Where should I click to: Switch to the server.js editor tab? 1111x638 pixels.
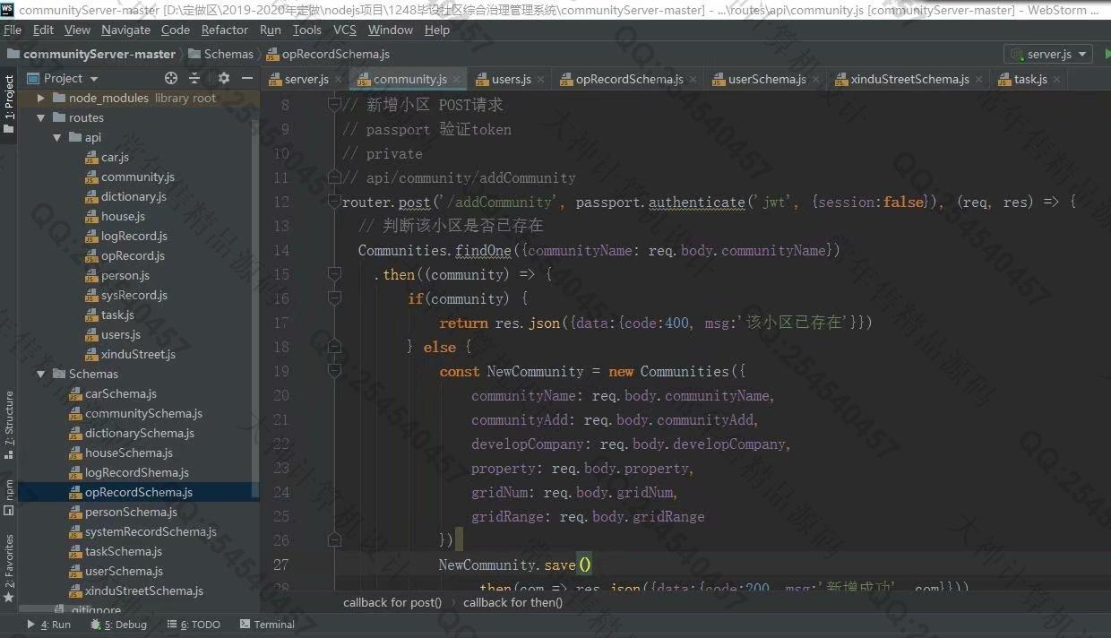click(306, 79)
